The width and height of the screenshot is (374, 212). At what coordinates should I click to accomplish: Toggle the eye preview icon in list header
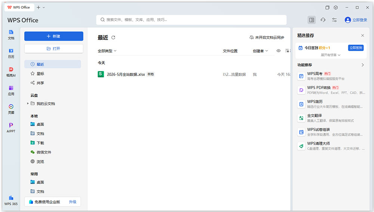(x=278, y=50)
